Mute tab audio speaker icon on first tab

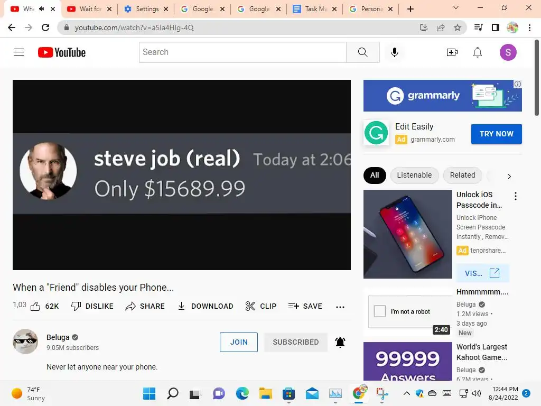click(42, 8)
